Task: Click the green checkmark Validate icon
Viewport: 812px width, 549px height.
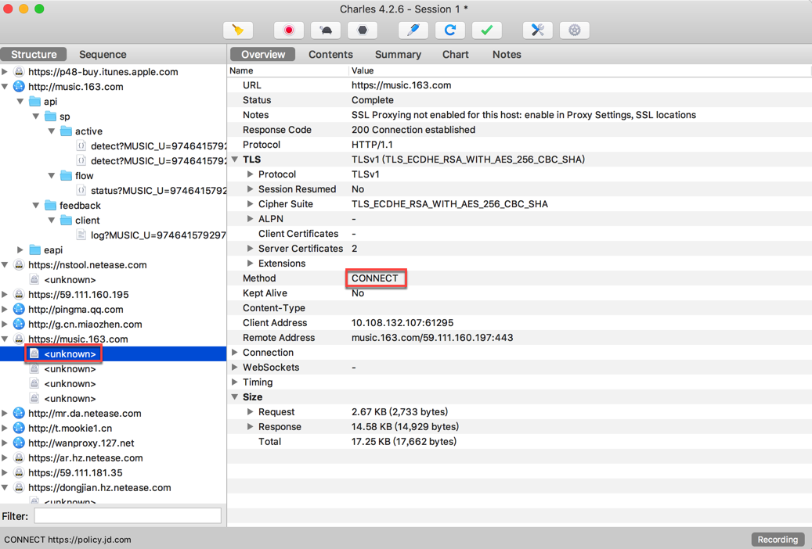Action: pos(487,30)
